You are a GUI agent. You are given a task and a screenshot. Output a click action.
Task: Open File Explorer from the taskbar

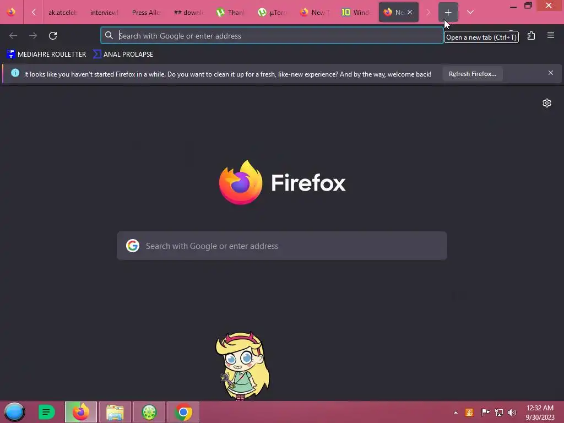click(115, 412)
